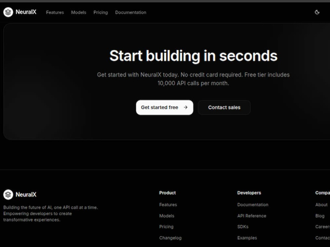
Task: Open Pricing link under Product footer
Action: [x=166, y=227]
